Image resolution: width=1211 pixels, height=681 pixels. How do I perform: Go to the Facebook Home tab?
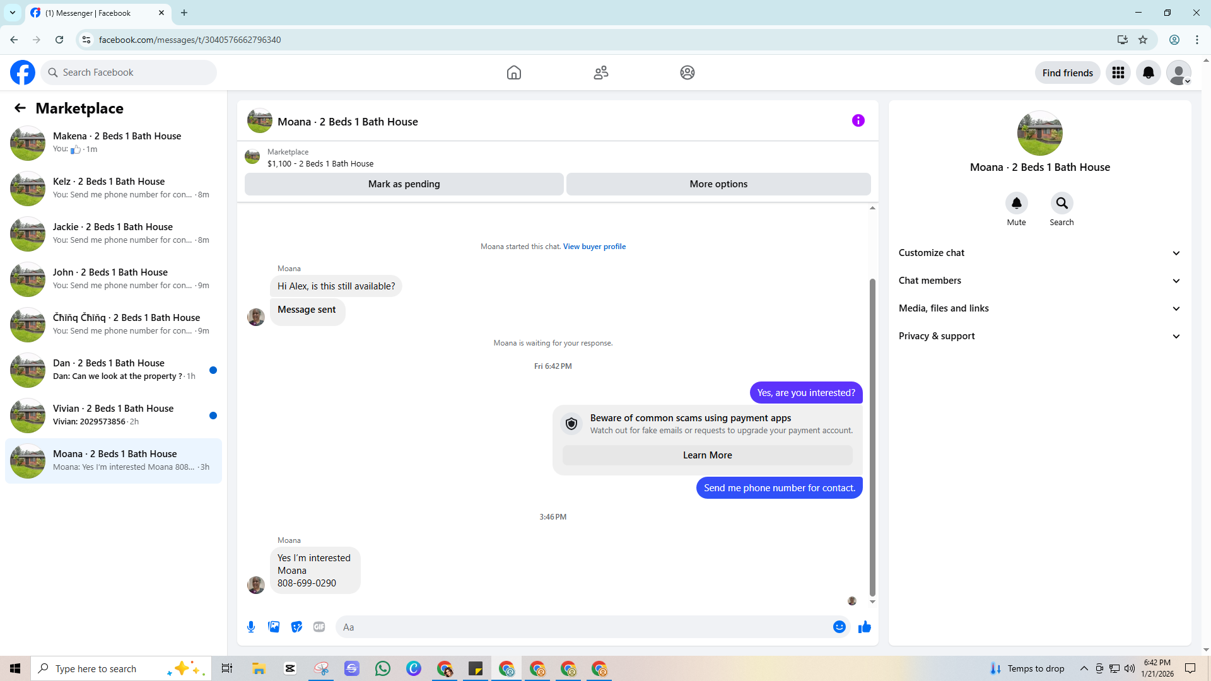click(x=513, y=73)
